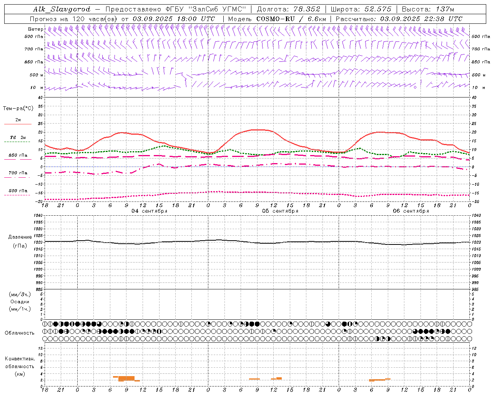Click 'Предоставлено ФГБУ ЗапСиб УГМС' text
The image size is (492, 393).
[x=175, y=9]
